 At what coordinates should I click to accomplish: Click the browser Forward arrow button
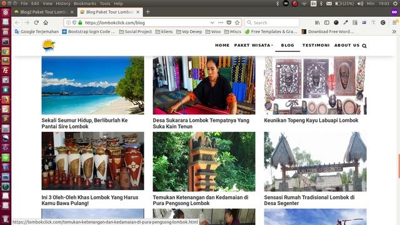(x=27, y=22)
